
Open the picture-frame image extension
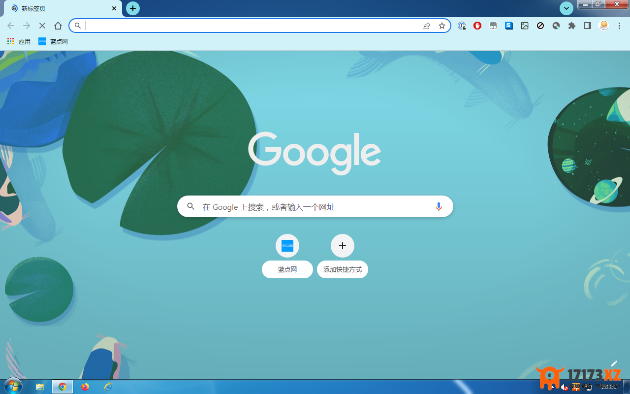point(525,26)
